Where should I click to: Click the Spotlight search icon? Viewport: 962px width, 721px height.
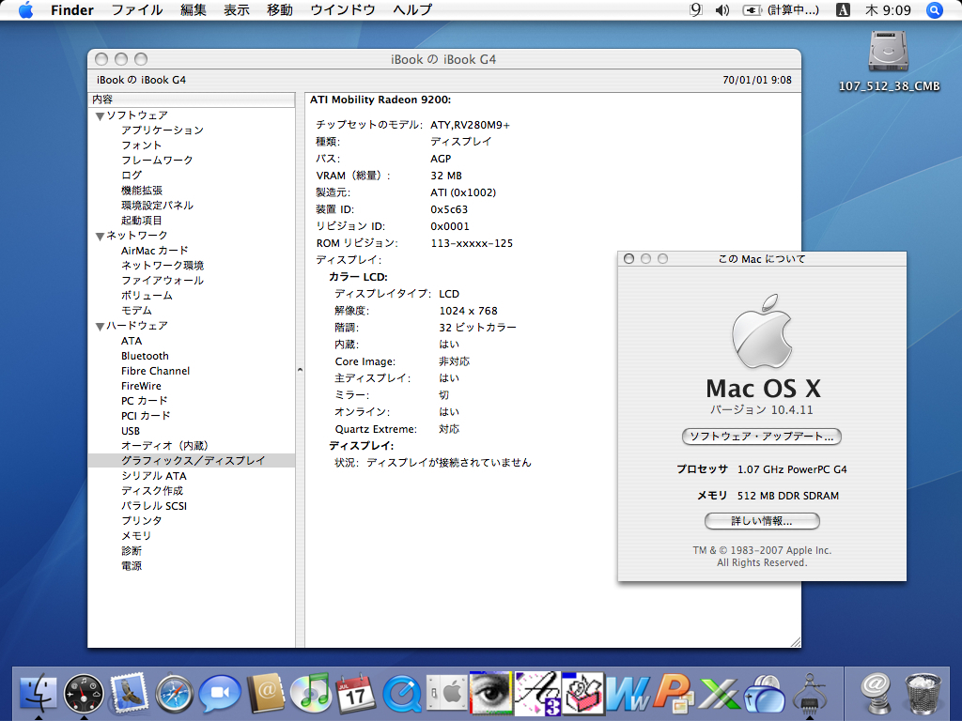(x=934, y=10)
